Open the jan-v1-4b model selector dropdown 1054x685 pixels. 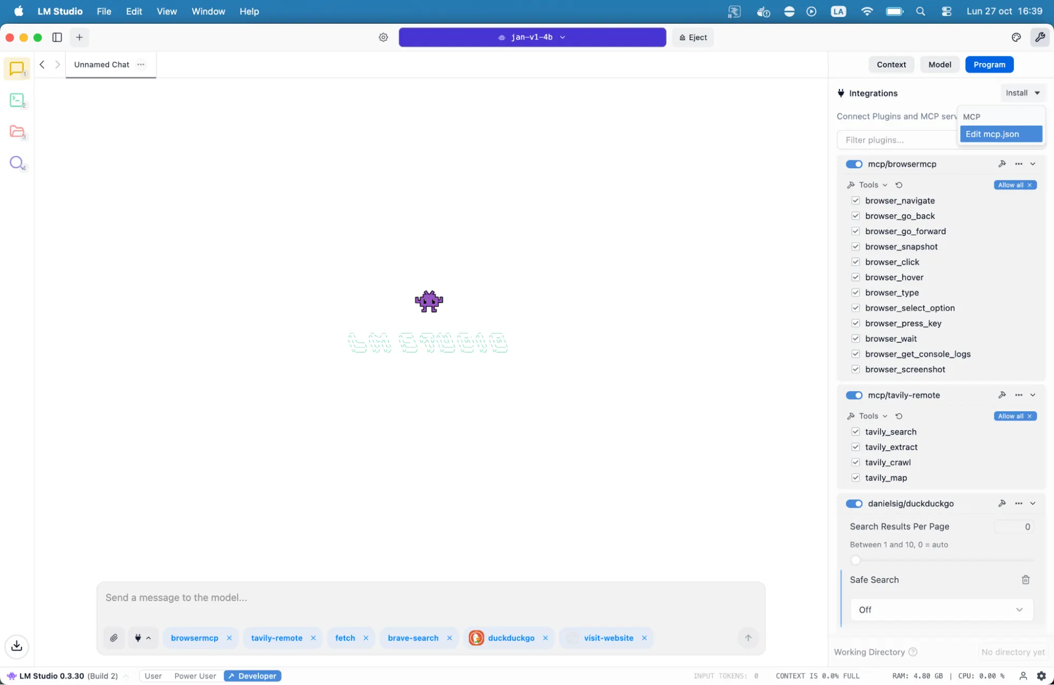(x=532, y=37)
